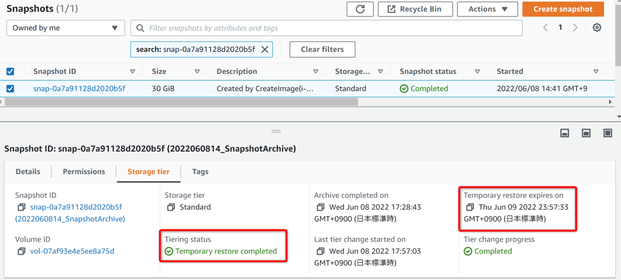Minimize the details split panel
Viewport: 621px width, 280px height.
(565, 133)
